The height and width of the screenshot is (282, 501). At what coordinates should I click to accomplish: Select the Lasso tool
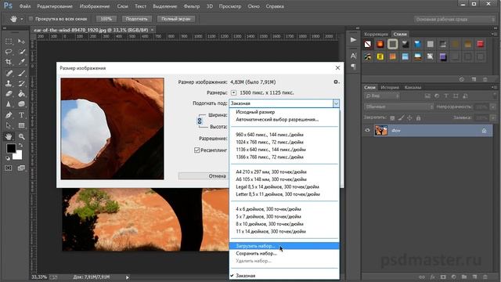[x=9, y=52]
